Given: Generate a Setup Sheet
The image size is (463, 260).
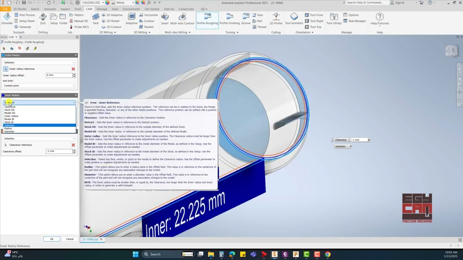Looking at the screenshot, I should [x=25, y=21].
